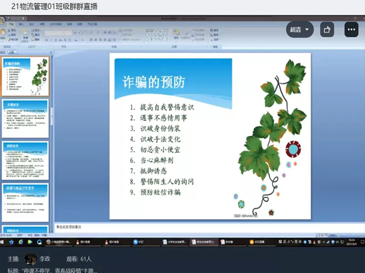Open the 超清 video quality dropdown
Image resolution: width=365 pixels, height=273 pixels.
(x=300, y=30)
